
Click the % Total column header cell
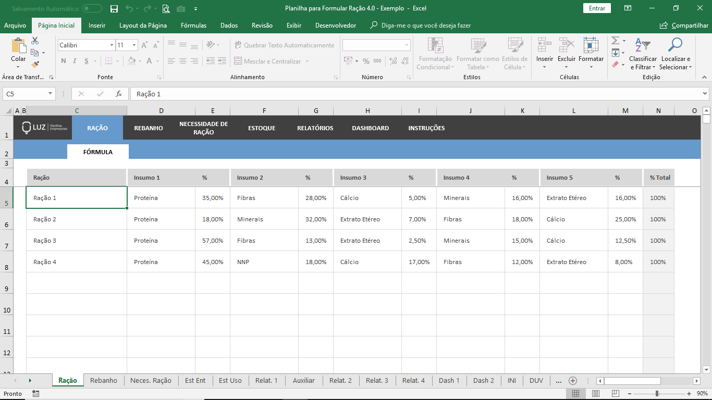pyautogui.click(x=659, y=178)
